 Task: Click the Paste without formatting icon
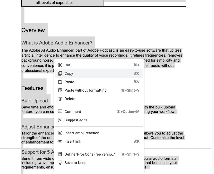pos(60,90)
